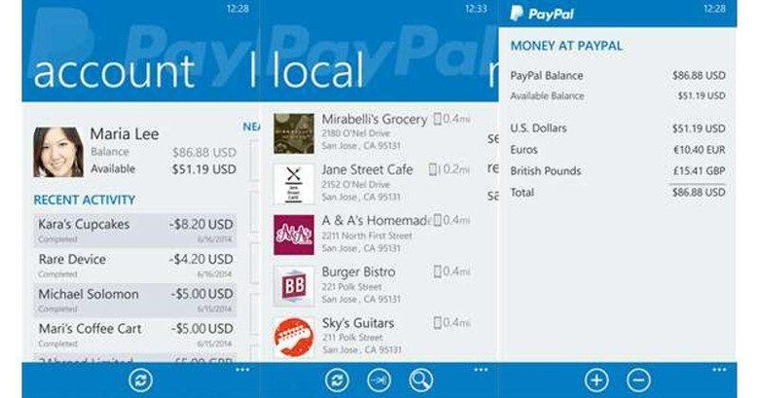Tap the PayPal logo in the header

pyautogui.click(x=542, y=14)
